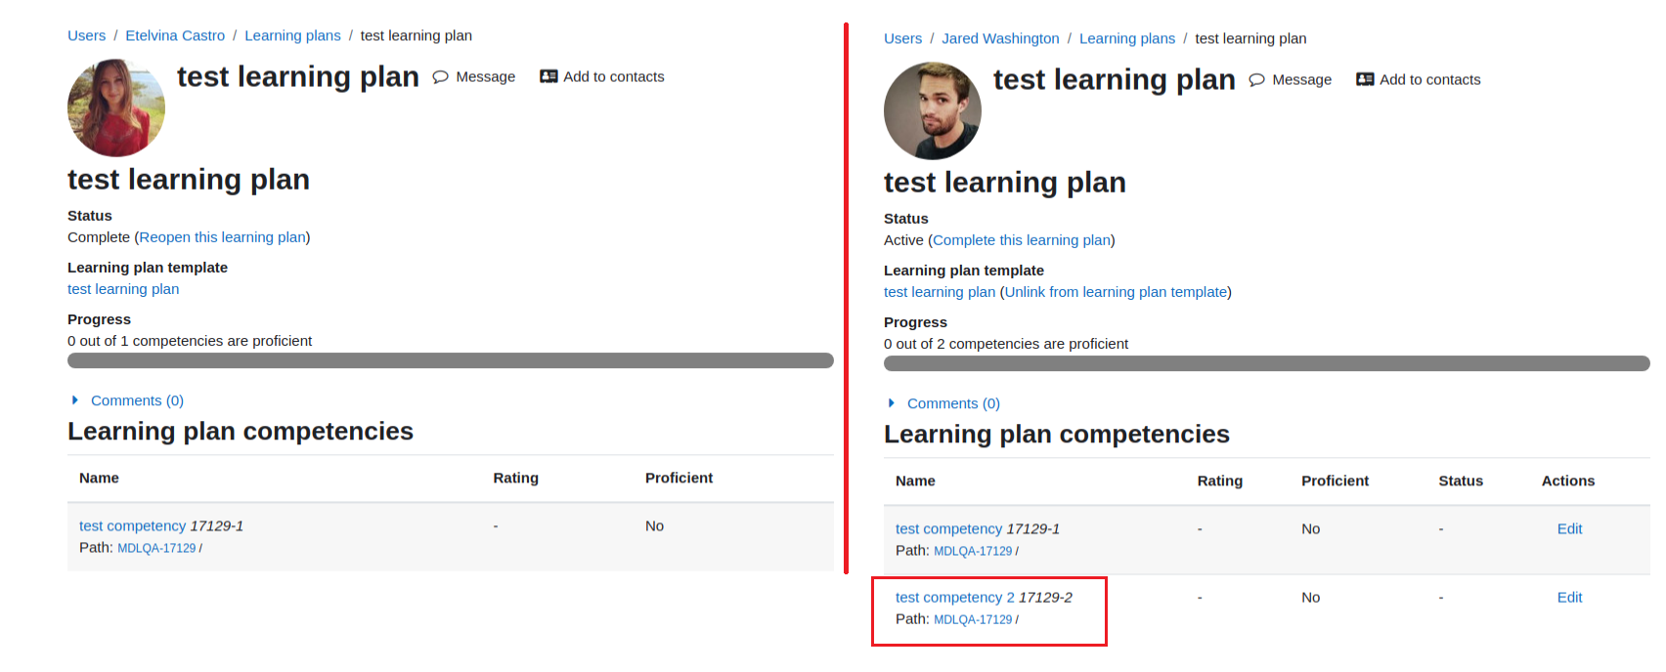Click Message speech bubble icon for Etelvina Castro
The height and width of the screenshot is (672, 1666).
pyautogui.click(x=441, y=77)
